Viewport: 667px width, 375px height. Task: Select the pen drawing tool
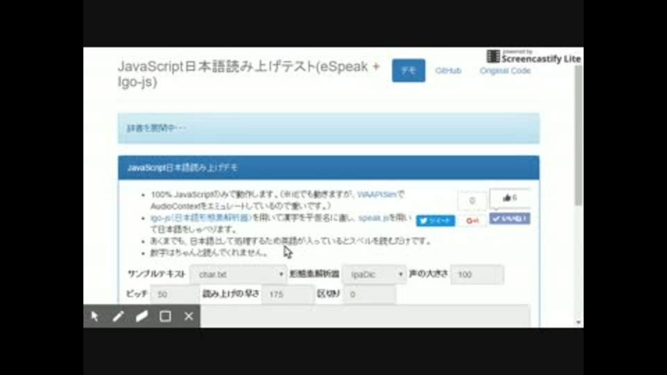(118, 317)
